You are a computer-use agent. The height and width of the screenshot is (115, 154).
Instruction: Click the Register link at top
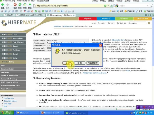(x=102, y=23)
